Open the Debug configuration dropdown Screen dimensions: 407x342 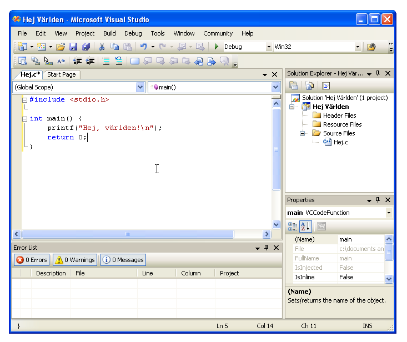click(269, 47)
